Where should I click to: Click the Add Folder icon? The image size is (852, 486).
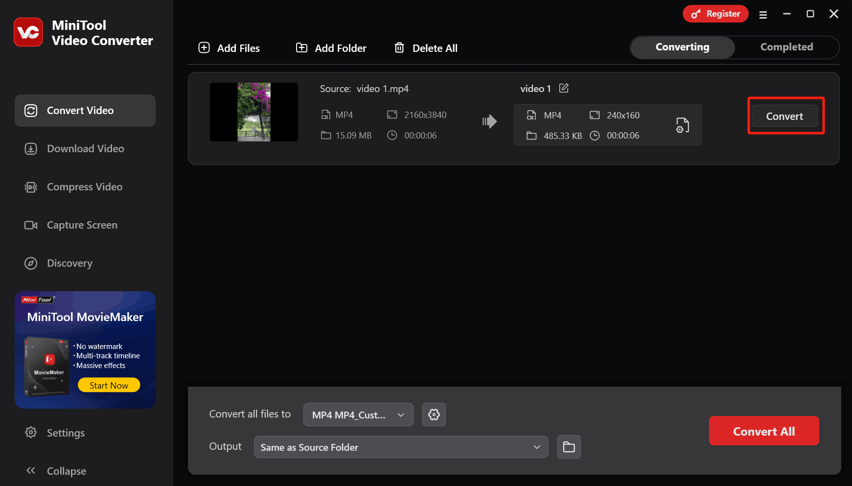pyautogui.click(x=301, y=47)
